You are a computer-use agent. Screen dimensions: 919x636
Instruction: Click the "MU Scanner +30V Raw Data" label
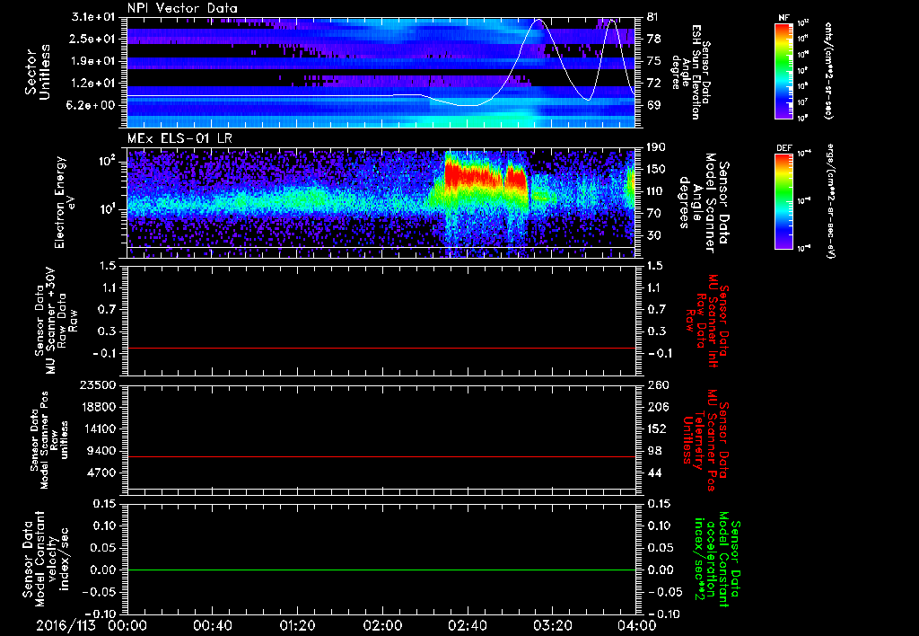coord(56,322)
